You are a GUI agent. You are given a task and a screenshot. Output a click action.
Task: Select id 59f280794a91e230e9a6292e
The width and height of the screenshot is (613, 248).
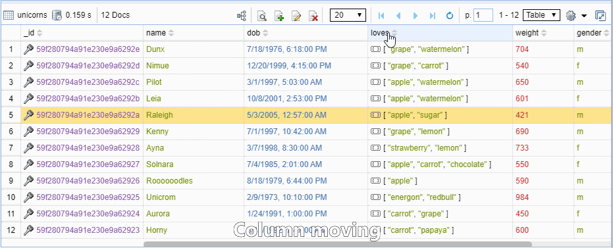(88, 49)
